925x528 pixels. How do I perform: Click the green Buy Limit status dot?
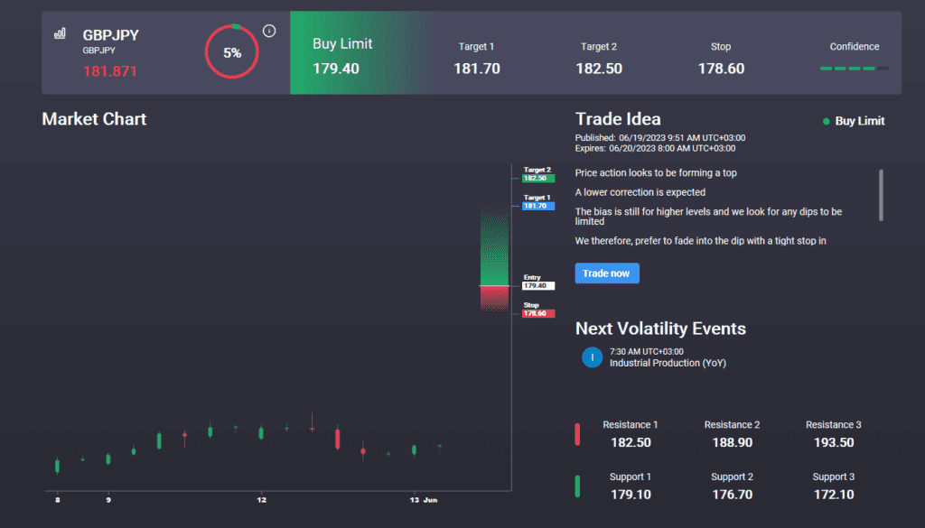[826, 122]
